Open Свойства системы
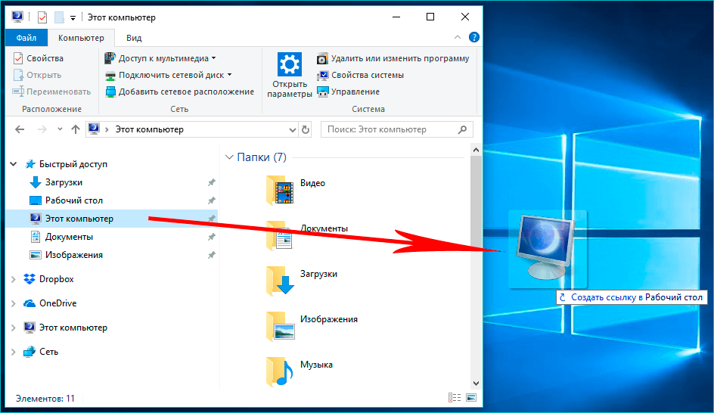Screen dimensions: 714x413 [360, 75]
